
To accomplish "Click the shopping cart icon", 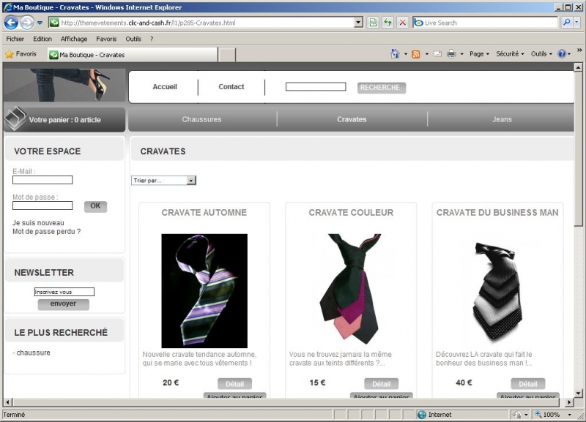I will (x=15, y=118).
